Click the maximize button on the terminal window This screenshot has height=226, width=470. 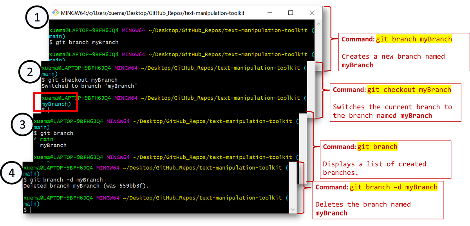pos(290,13)
